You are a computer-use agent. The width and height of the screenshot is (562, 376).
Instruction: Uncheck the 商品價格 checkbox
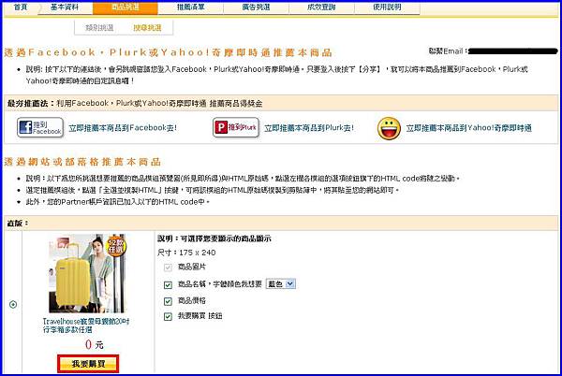[x=168, y=301]
